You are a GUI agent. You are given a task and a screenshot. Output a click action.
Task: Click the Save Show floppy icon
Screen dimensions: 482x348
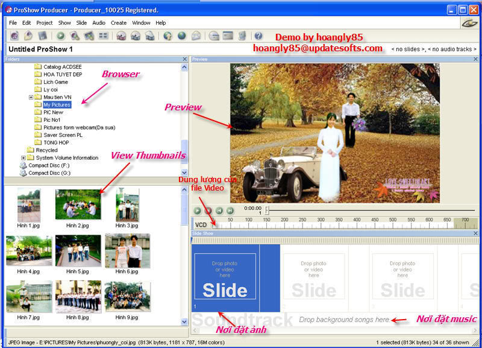tap(43, 36)
